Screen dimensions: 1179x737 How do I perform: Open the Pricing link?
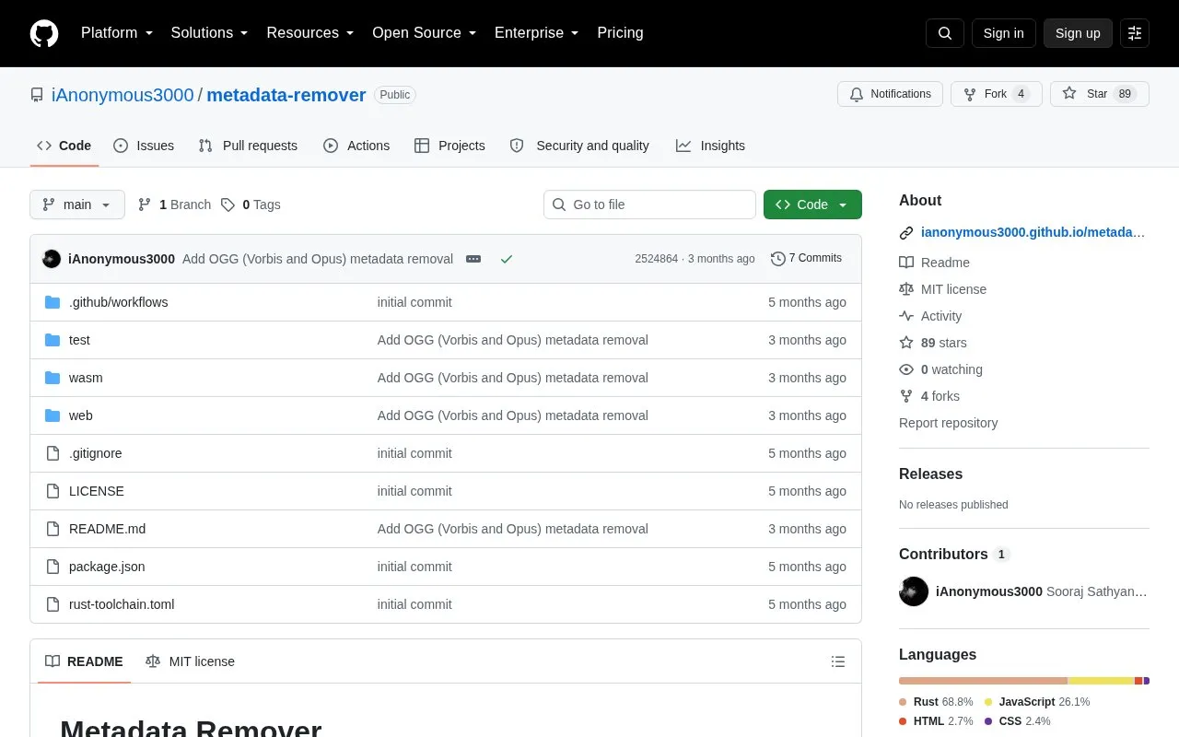(620, 33)
